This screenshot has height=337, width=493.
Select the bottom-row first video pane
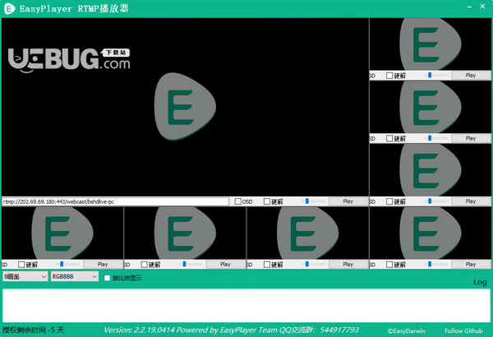[x=62, y=233]
